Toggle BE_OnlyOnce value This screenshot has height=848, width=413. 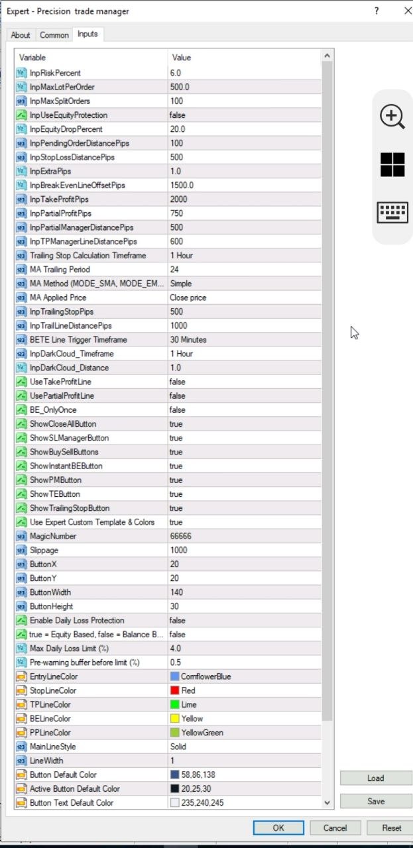tap(244, 410)
